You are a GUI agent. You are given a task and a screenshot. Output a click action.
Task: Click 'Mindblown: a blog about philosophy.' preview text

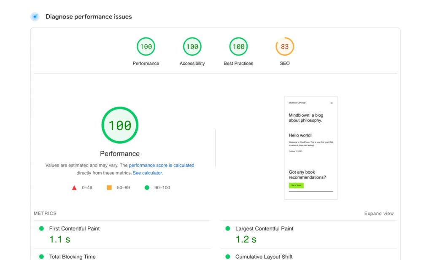(x=306, y=118)
